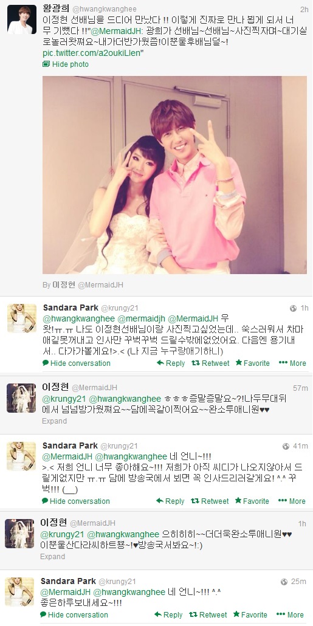The width and height of the screenshot is (313, 626).
Task: Open pic.twitter.com/a2oukiLlen link
Action: (x=92, y=53)
